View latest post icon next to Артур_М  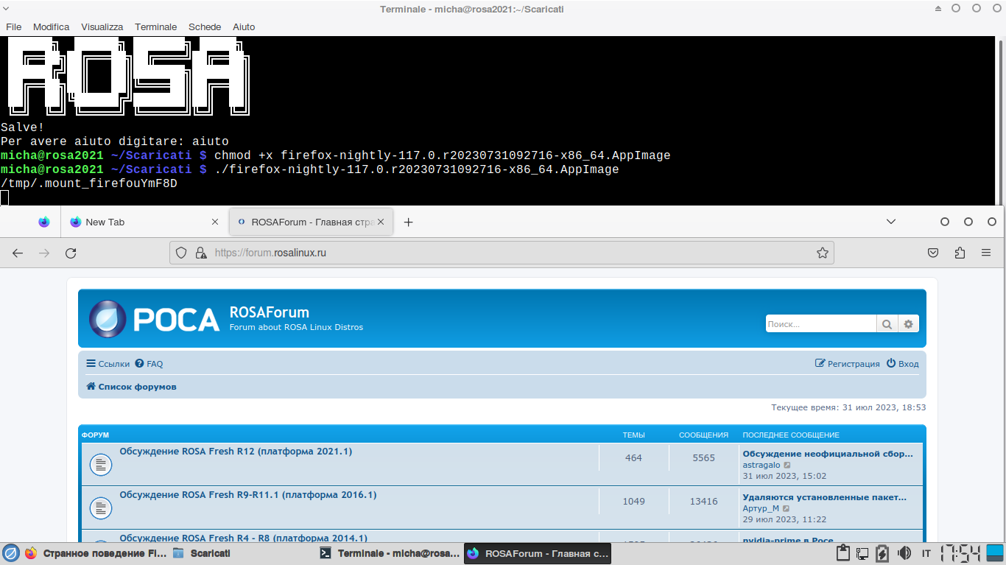click(x=787, y=508)
